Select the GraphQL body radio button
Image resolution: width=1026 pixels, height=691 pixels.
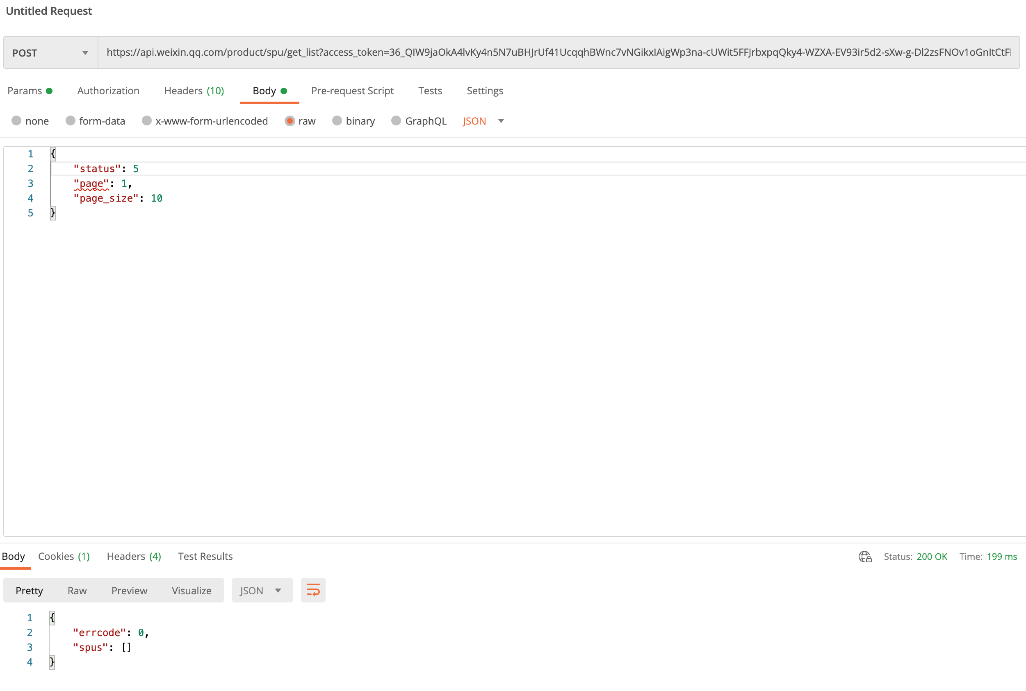pos(396,121)
